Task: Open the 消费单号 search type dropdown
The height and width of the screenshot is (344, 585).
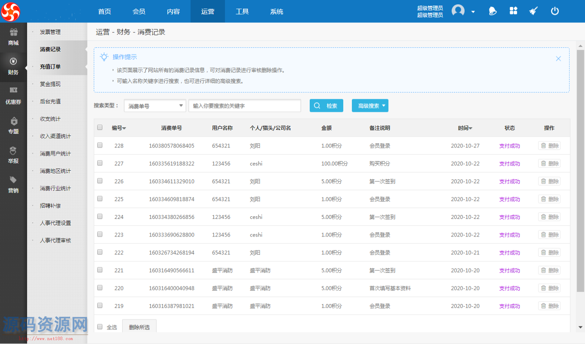Action: point(154,105)
